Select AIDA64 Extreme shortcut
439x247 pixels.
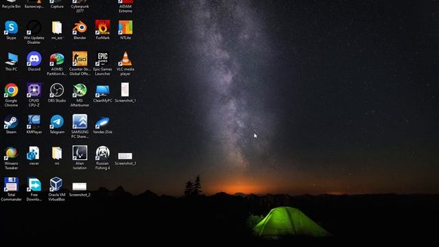[x=125, y=6]
